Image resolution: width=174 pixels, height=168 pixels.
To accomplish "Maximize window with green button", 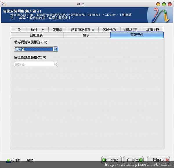I will pyautogui.click(x=164, y=4).
